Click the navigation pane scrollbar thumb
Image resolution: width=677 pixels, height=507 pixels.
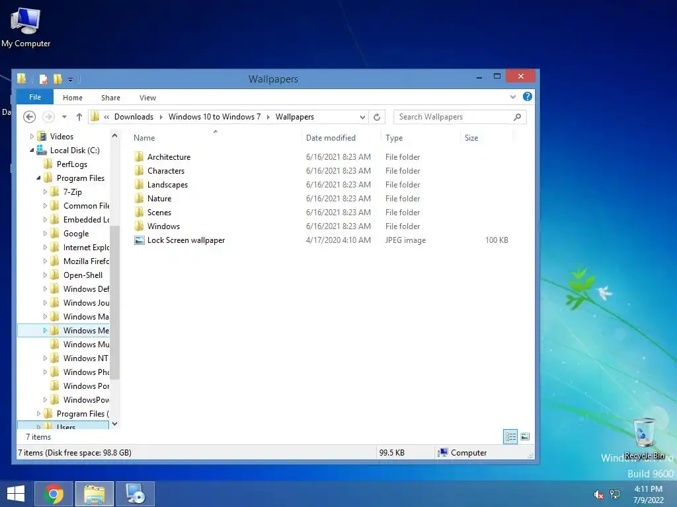pyautogui.click(x=114, y=302)
